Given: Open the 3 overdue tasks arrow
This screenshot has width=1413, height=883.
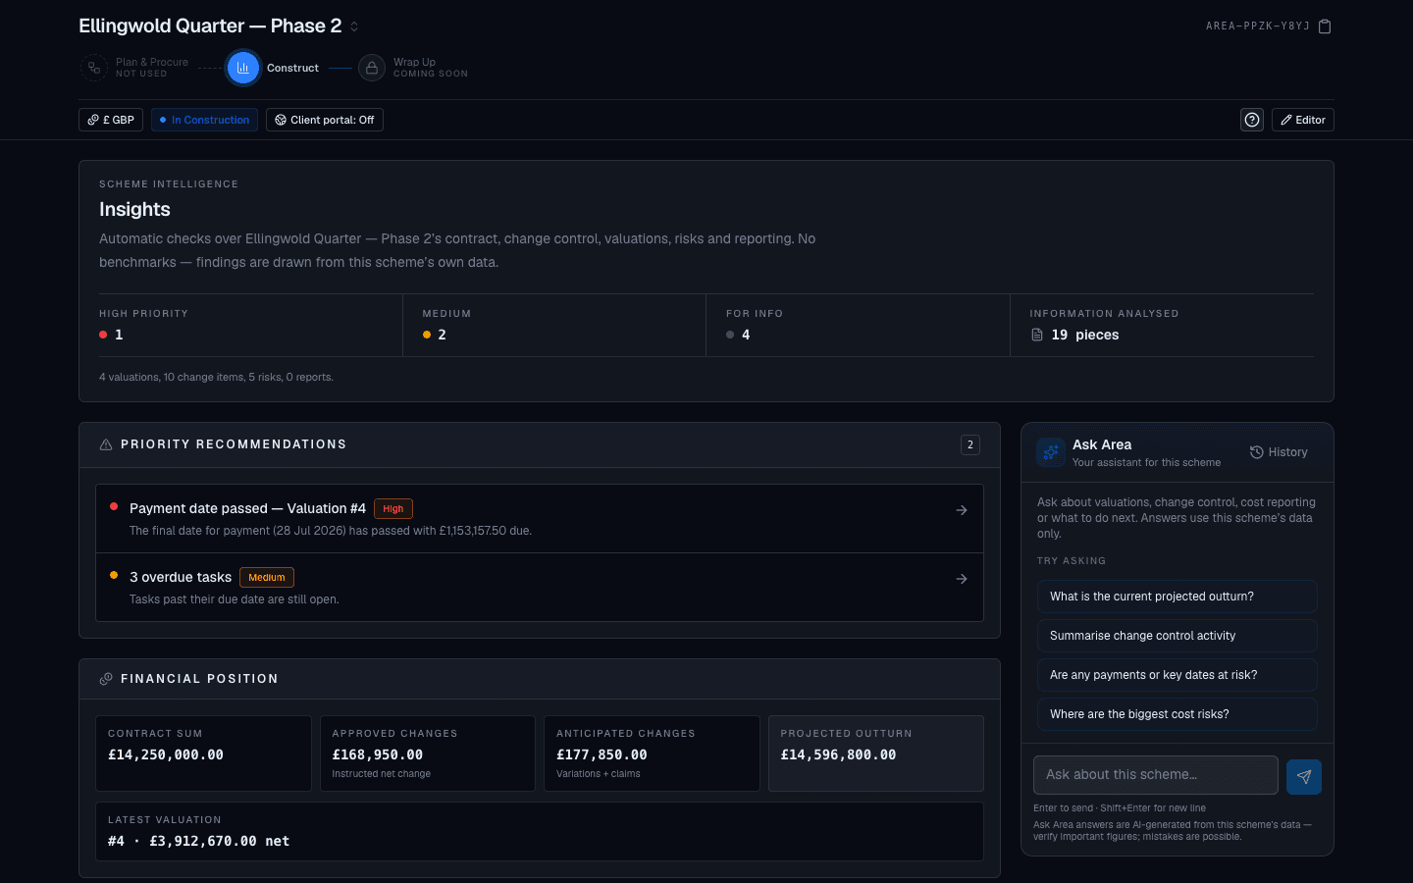Looking at the screenshot, I should tap(962, 579).
